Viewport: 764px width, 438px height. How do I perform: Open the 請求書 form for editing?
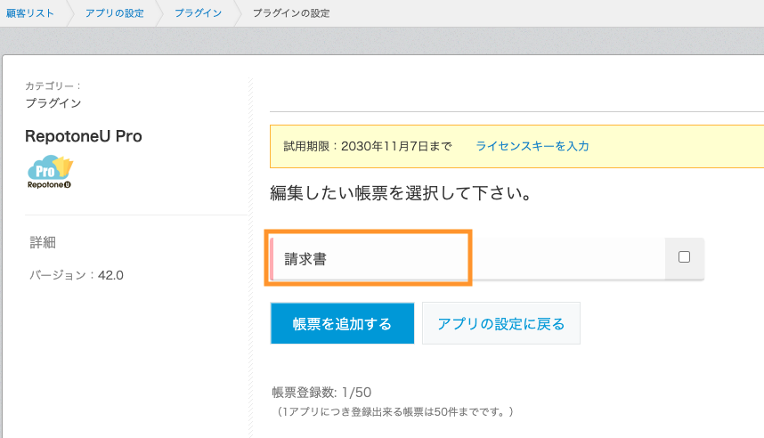305,259
